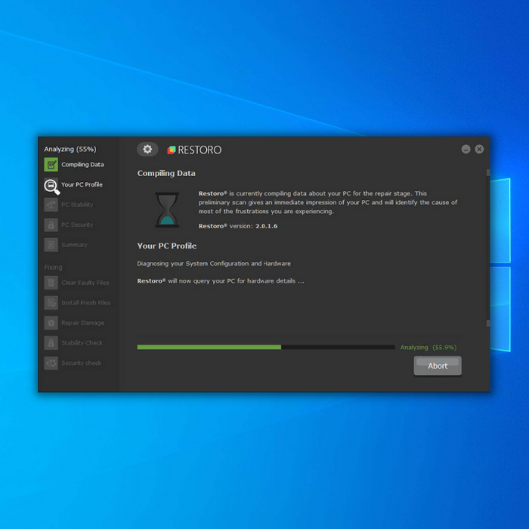Click the RESTORO title text
529x529 pixels.
[200, 150]
